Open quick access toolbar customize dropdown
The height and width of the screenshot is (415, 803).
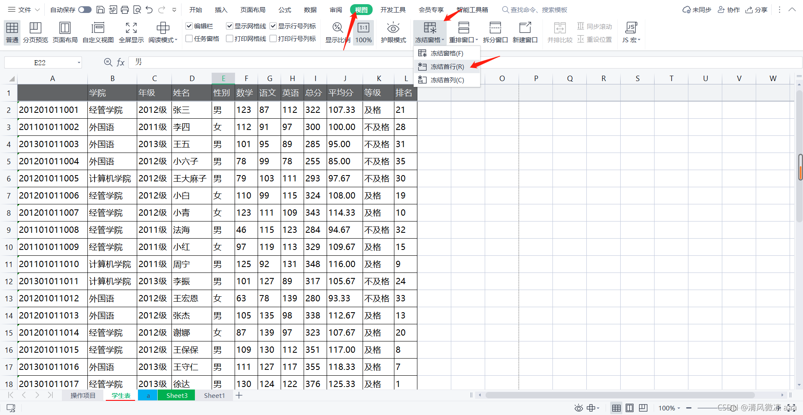[174, 10]
